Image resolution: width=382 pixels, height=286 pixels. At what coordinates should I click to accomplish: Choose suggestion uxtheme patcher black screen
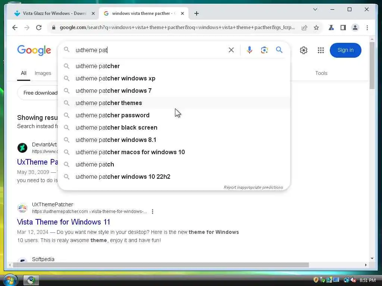(x=175, y=127)
